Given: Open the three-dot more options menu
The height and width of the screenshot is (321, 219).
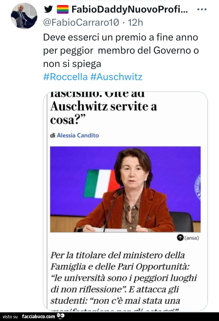Looking at the screenshot, I should pos(202,9).
